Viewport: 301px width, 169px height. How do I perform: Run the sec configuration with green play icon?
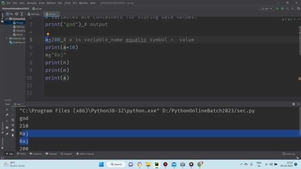(x=277, y=8)
